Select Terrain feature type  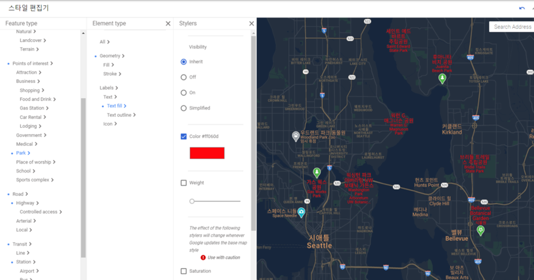pyautogui.click(x=29, y=49)
